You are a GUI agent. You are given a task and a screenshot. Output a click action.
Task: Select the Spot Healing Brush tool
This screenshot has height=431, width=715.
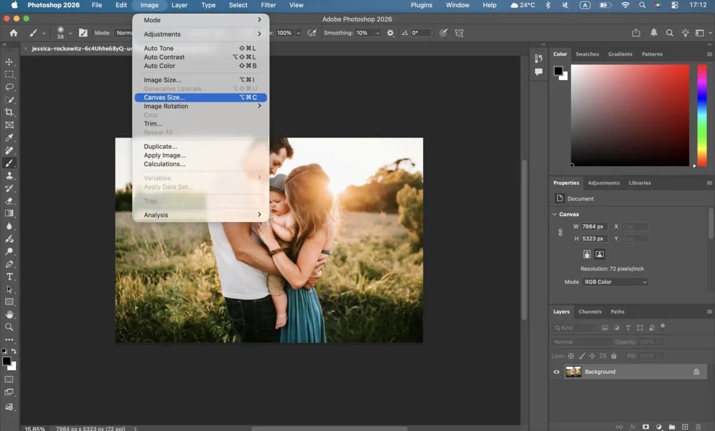9,150
